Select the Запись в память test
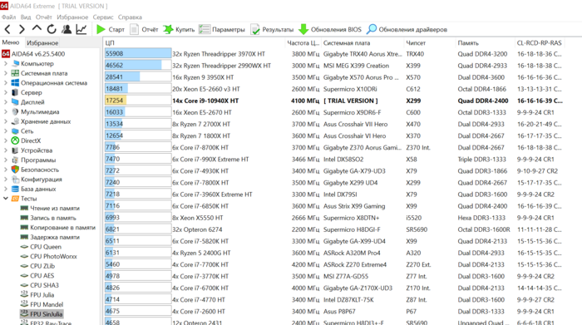 (x=52, y=218)
